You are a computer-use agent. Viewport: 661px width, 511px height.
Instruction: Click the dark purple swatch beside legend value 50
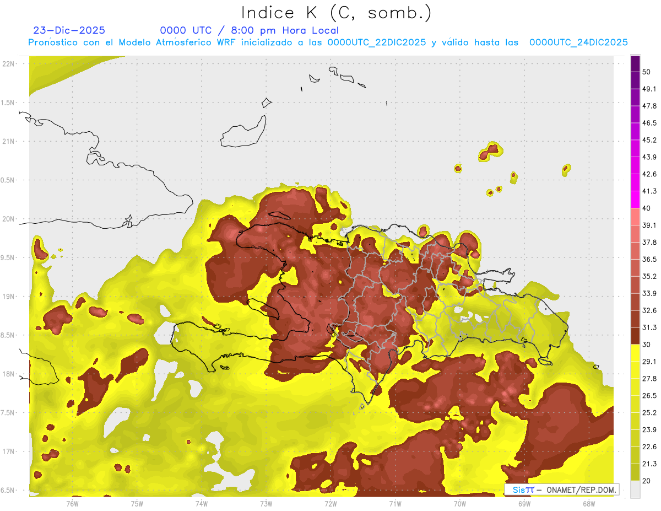pos(636,64)
